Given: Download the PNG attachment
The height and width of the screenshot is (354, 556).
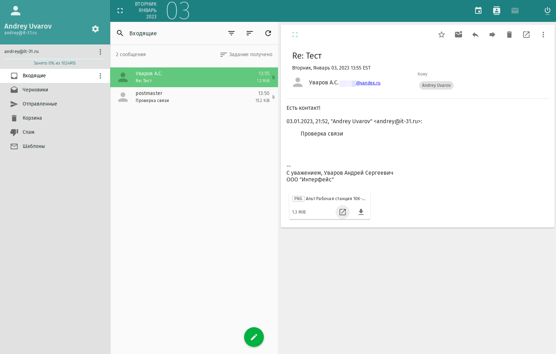Looking at the screenshot, I should point(361,212).
